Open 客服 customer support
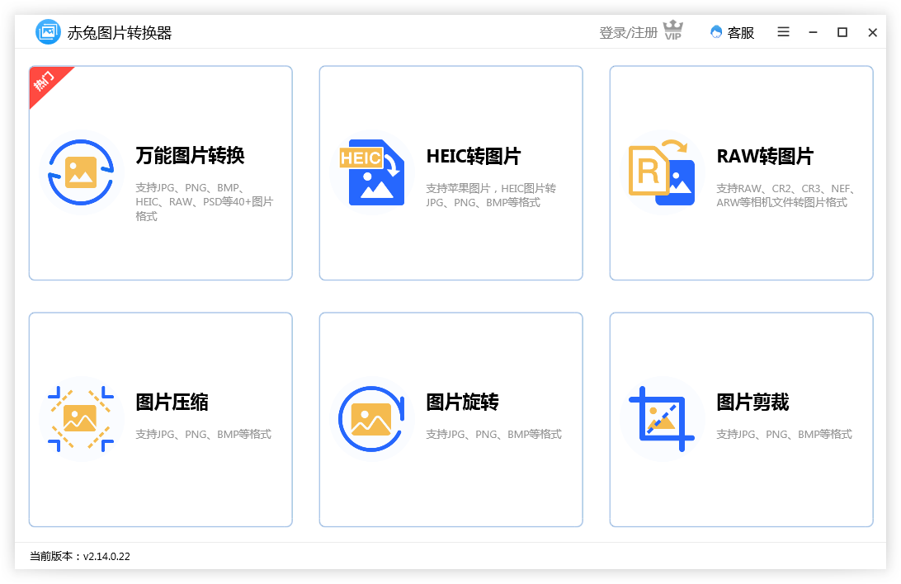 coord(733,33)
